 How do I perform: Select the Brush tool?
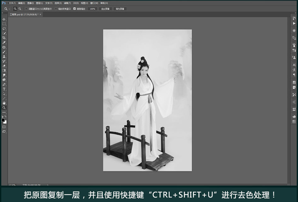click(4, 52)
